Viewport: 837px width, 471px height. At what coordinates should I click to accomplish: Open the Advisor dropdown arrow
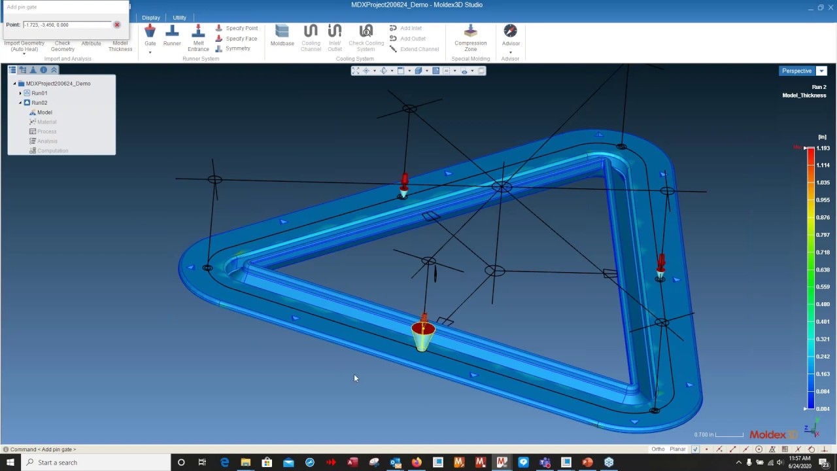coord(511,52)
